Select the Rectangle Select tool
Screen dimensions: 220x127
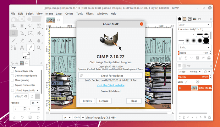pos(22,26)
